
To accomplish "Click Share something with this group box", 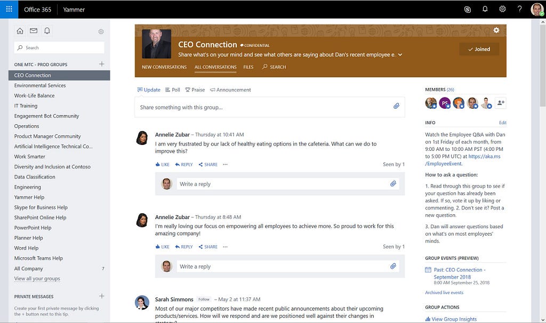I will click(269, 107).
